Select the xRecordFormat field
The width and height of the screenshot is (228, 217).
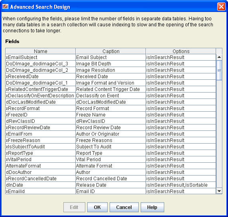(x=41, y=108)
